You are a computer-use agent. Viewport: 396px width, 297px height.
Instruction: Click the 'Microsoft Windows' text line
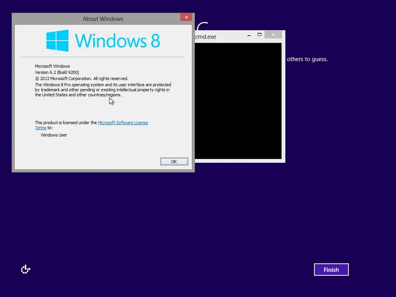tap(52, 66)
